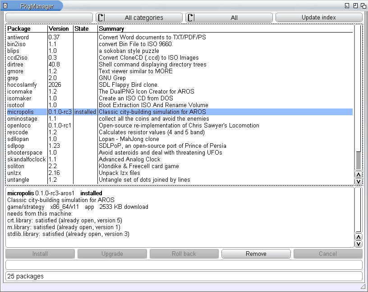This screenshot has height=292, width=368.
Task: Click the PkgManager window close gadget
Action: (x=5, y=5)
